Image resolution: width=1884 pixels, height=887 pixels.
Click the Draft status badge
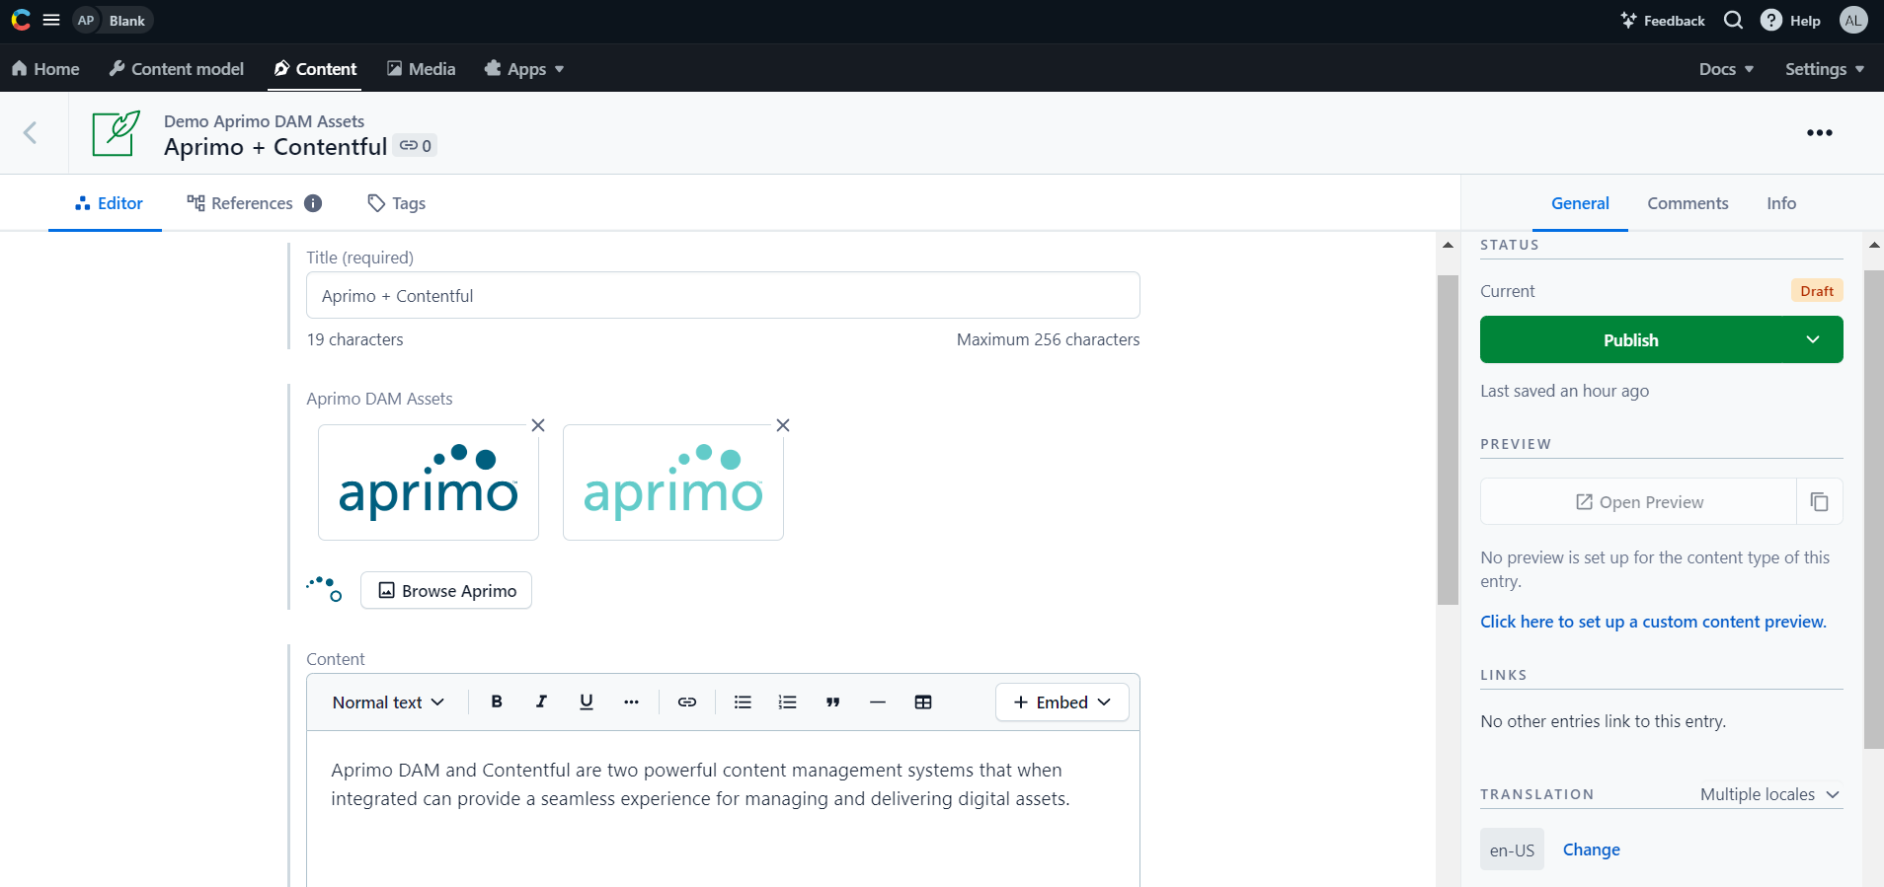pyautogui.click(x=1817, y=291)
